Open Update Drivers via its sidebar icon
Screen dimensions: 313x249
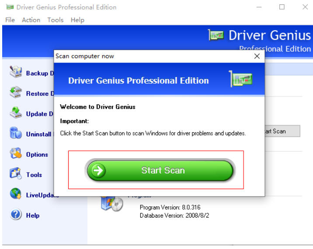pos(16,113)
